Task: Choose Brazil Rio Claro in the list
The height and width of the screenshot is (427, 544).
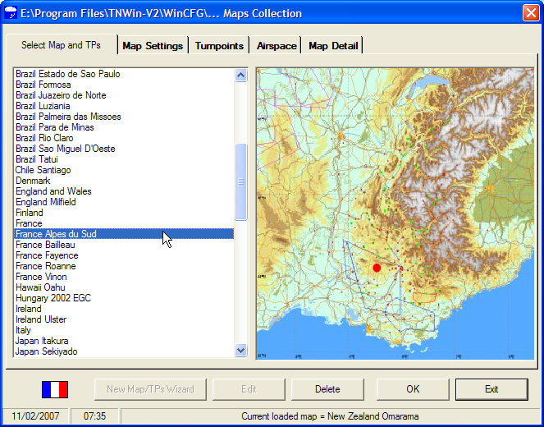Action: coord(43,138)
